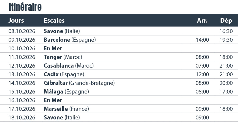Select Málaga's 17:00 departure time
238x123 pixels.
pyautogui.click(x=226, y=91)
